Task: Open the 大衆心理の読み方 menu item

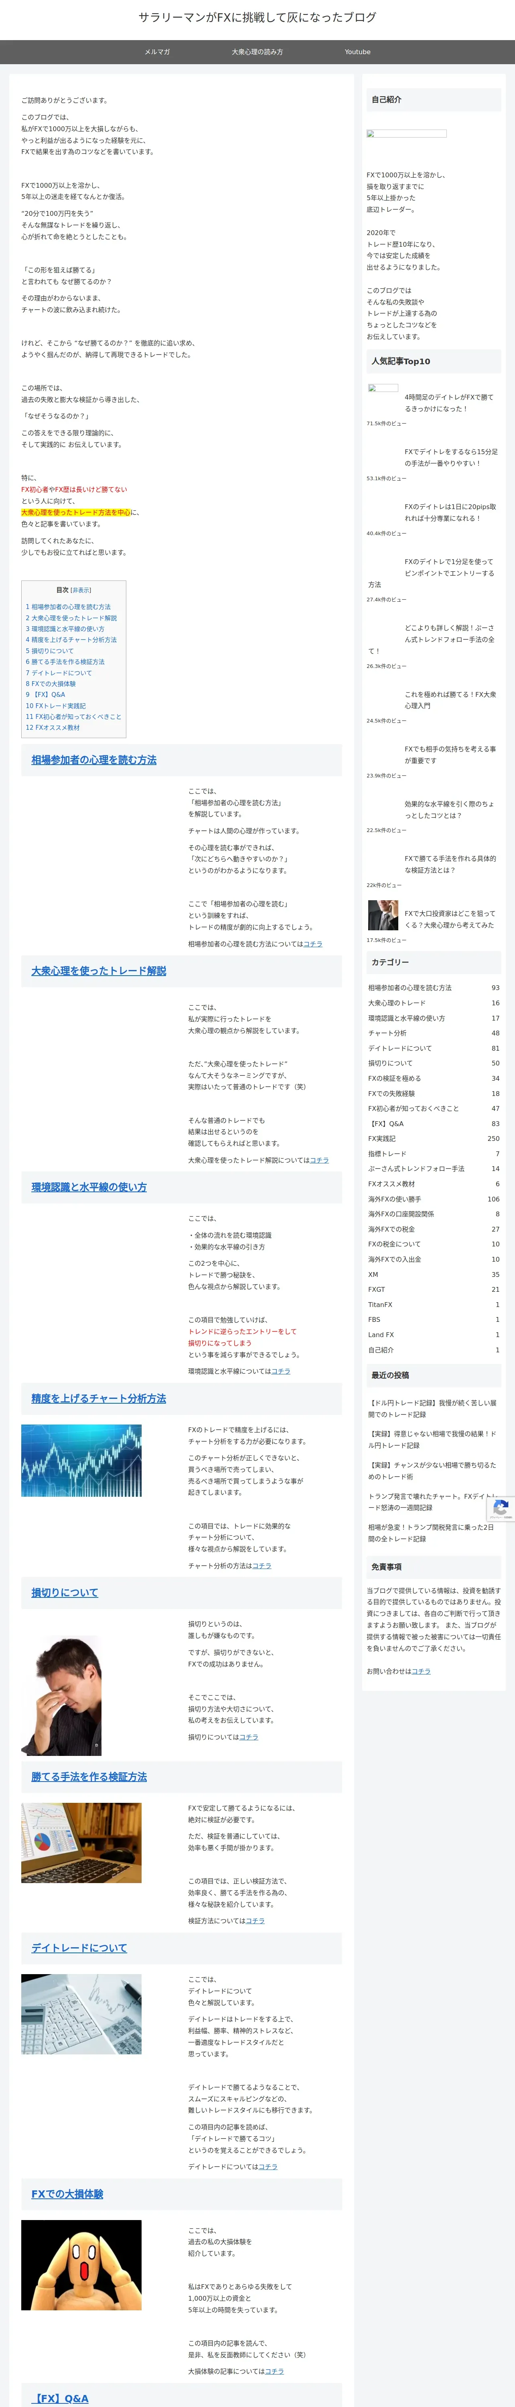Action: pos(257,52)
